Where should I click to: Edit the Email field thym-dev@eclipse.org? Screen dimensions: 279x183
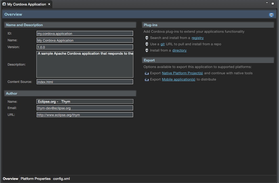pyautogui.click(x=85, y=108)
